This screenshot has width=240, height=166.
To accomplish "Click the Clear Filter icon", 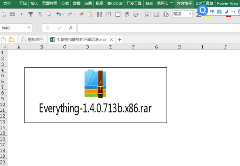I will (x=40, y=14).
